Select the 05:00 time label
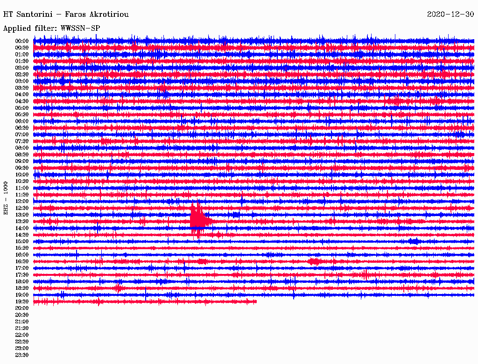This screenshot has height=364, width=478. [x=21, y=108]
